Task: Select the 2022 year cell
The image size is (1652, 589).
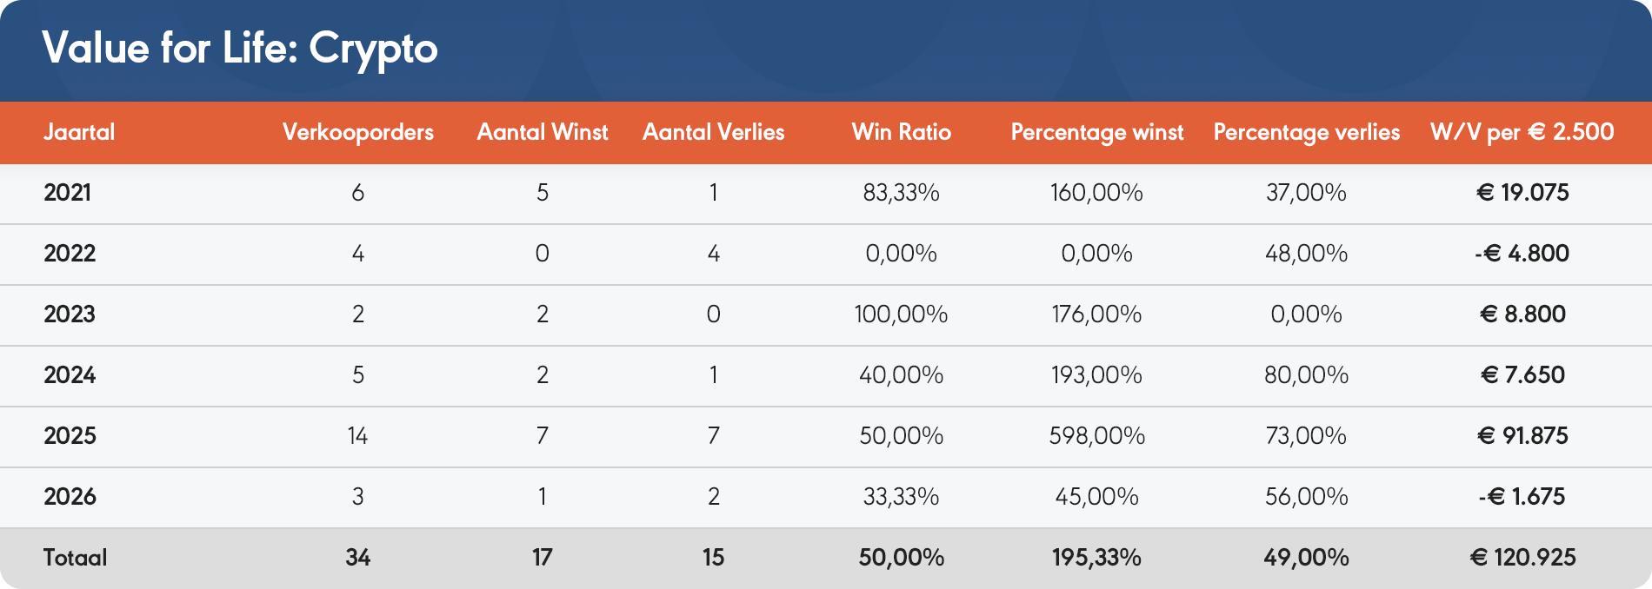Action: coord(70,254)
